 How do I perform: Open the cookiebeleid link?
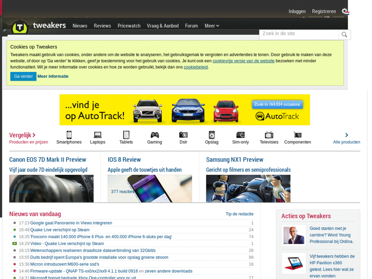click(196, 67)
